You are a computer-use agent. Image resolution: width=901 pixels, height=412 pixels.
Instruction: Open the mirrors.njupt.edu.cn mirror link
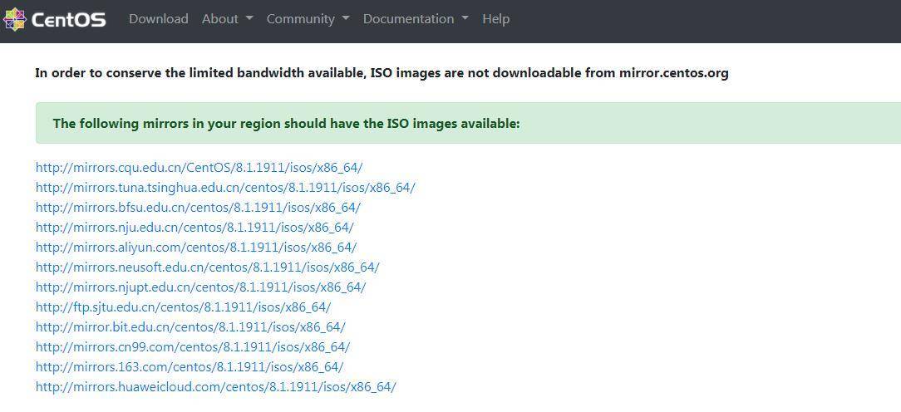(x=200, y=287)
